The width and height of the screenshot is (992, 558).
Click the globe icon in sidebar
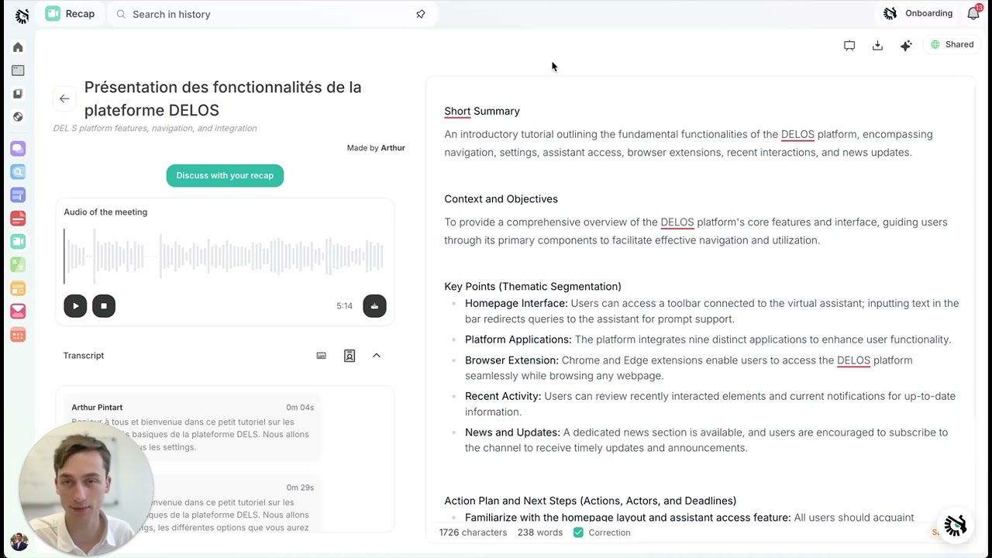18,117
